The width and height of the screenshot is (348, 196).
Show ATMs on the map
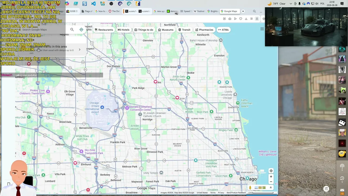(x=223, y=30)
